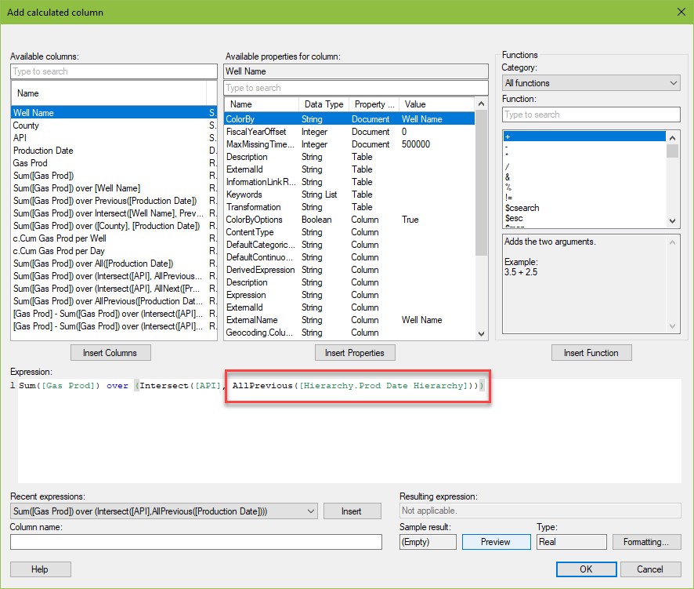Select the ExternalName property row
The image size is (694, 589).
click(349, 320)
